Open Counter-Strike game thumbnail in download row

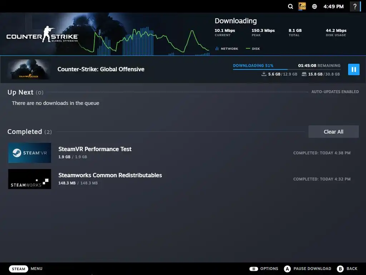point(29,69)
